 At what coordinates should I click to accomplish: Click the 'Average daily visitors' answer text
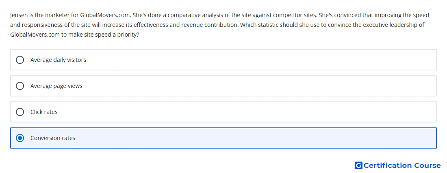point(58,60)
